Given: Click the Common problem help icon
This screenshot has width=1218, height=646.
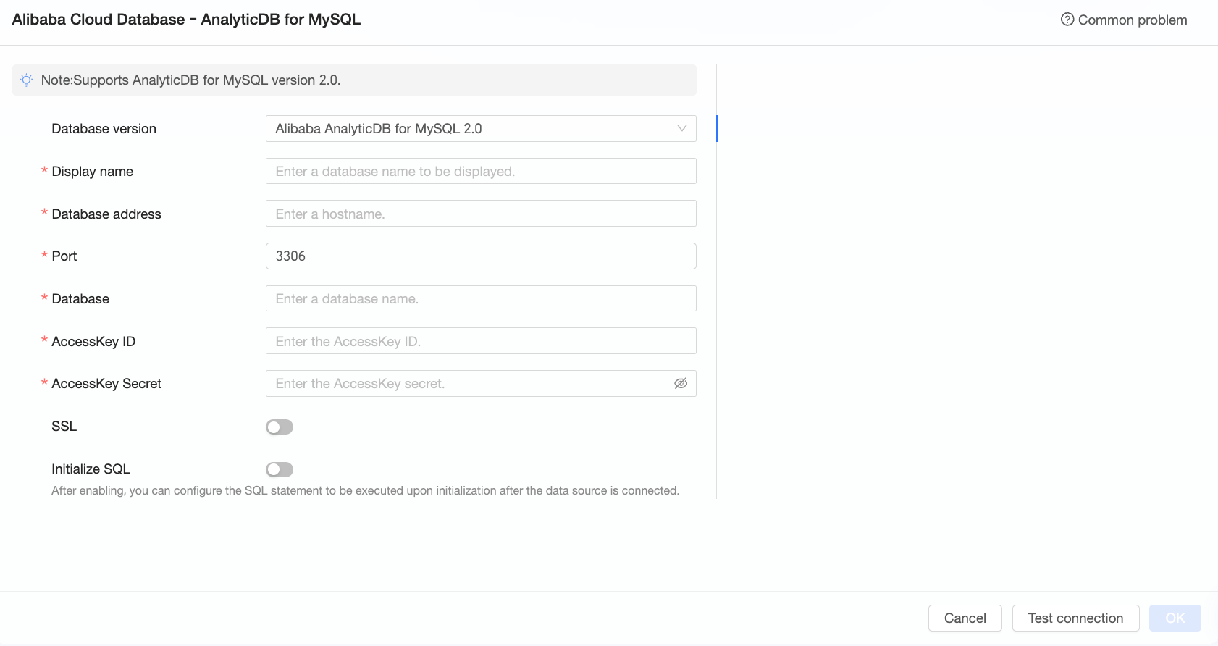Looking at the screenshot, I should tap(1067, 20).
